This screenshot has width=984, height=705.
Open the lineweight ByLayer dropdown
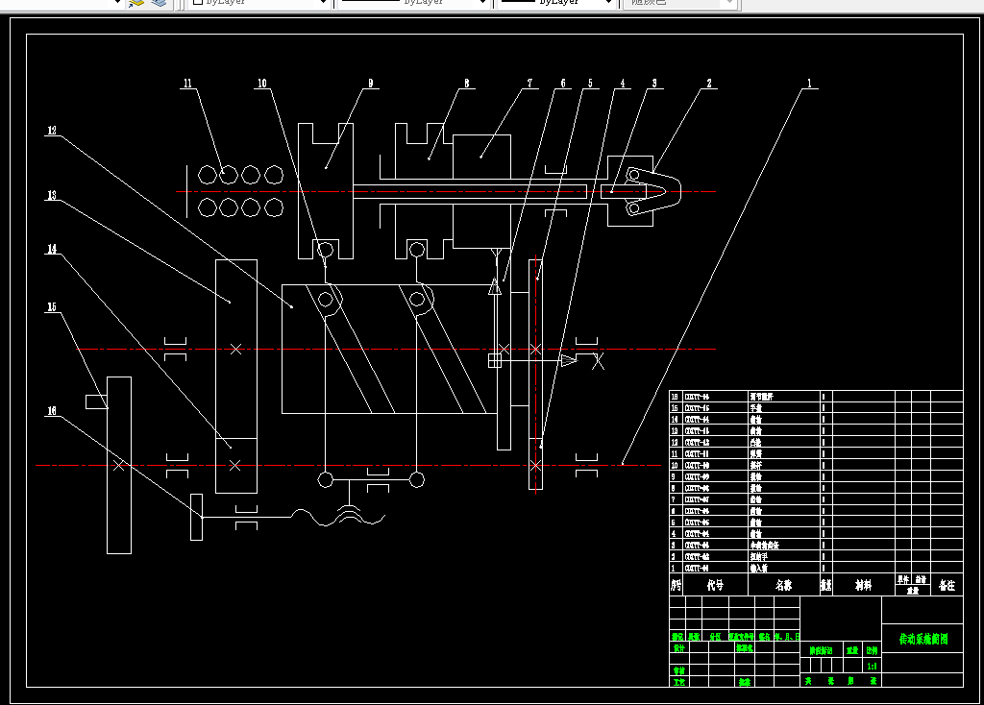pyautogui.click(x=557, y=3)
